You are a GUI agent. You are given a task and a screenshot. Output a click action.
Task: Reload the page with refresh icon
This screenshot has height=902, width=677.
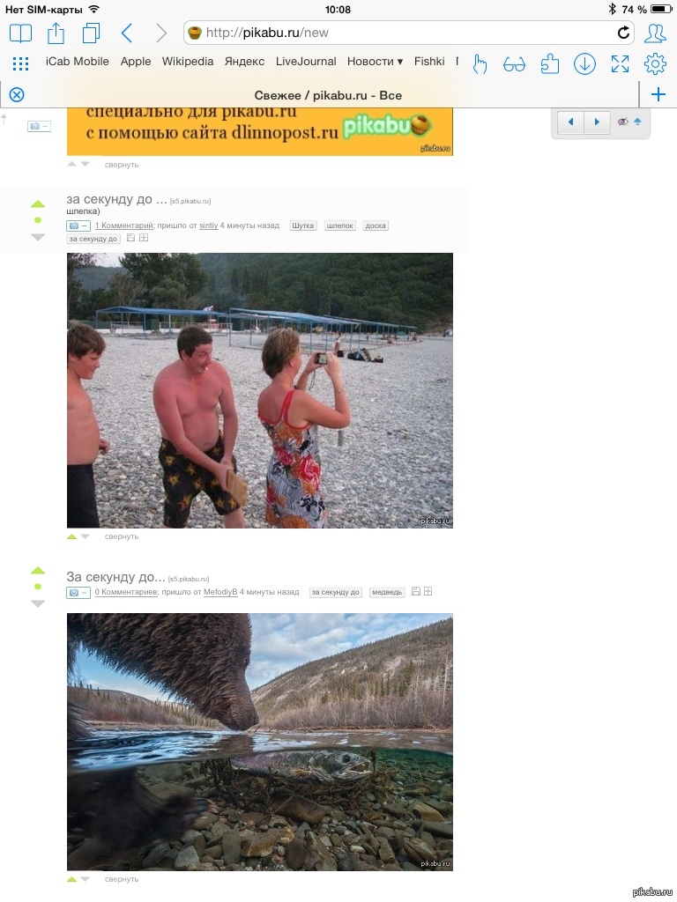pyautogui.click(x=623, y=33)
